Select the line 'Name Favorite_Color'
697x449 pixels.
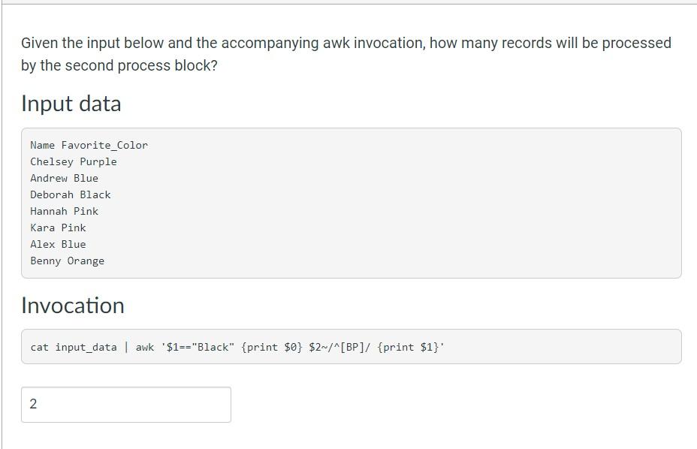(x=89, y=145)
